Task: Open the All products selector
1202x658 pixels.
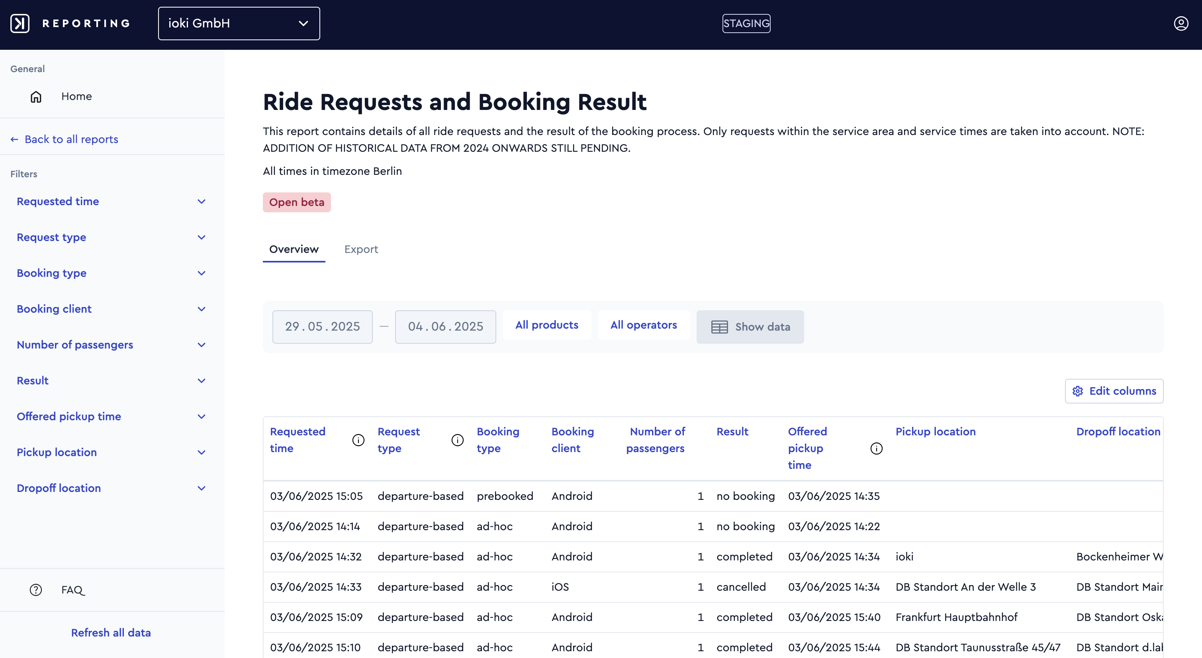Action: coord(546,325)
